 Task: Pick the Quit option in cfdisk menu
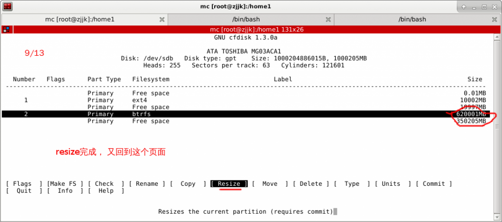tap(24, 191)
